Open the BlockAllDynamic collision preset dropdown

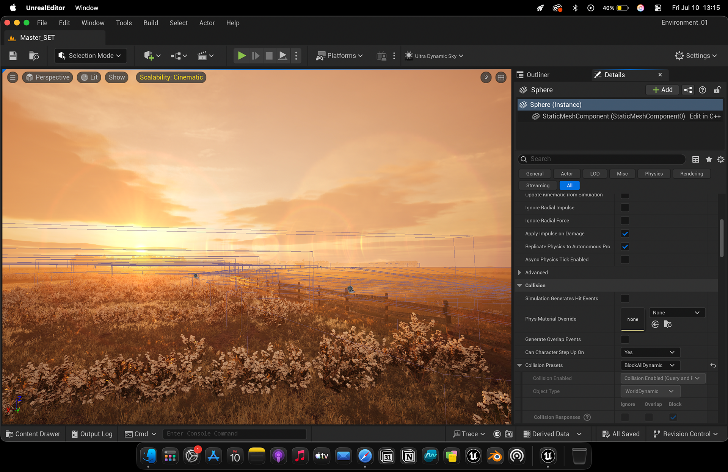pyautogui.click(x=650, y=365)
